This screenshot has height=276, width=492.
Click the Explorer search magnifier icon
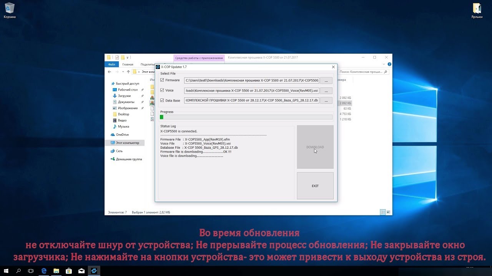click(386, 72)
